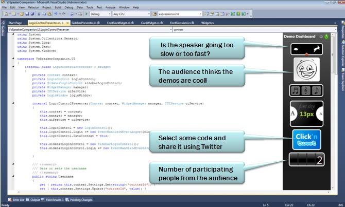Switch to CoolWidget.cs tab
The height and width of the screenshot is (207, 345).
click(152, 23)
